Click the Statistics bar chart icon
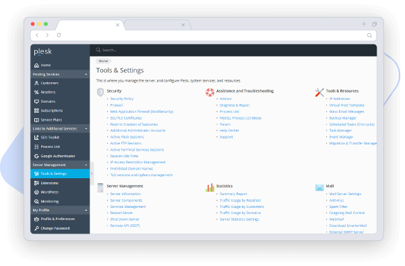The image size is (405, 266). point(210,188)
